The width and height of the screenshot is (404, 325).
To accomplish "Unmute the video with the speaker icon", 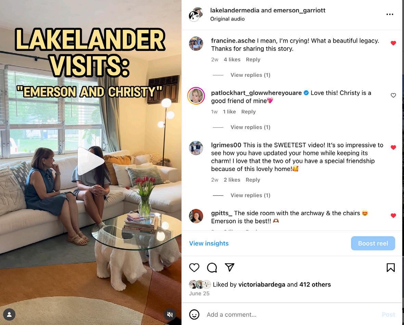I will coord(170,314).
